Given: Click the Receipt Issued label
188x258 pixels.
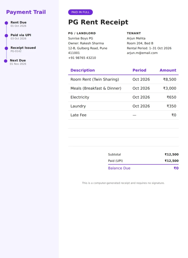Looking at the screenshot, I should click(23, 48).
